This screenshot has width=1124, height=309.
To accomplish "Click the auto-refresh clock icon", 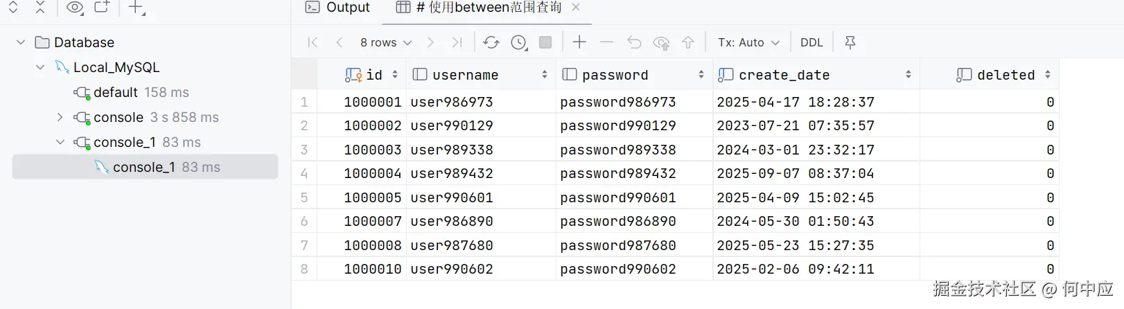I will (x=519, y=42).
